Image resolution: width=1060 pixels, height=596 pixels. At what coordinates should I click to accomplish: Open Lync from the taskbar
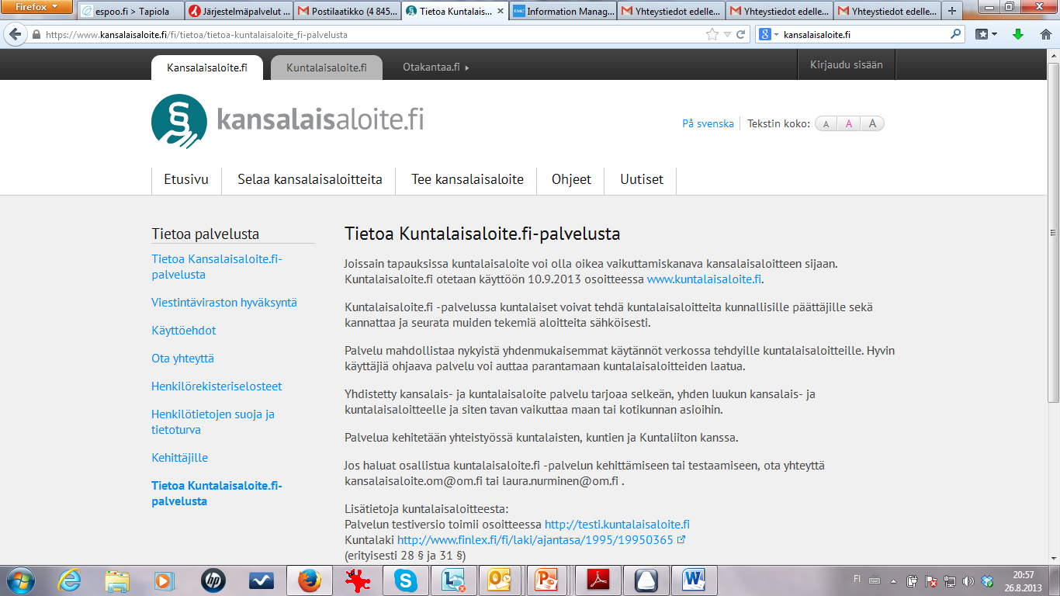(x=452, y=580)
